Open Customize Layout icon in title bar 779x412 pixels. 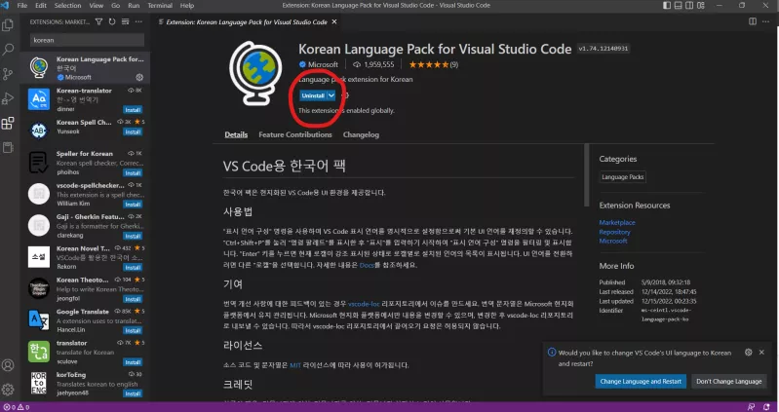click(701, 6)
